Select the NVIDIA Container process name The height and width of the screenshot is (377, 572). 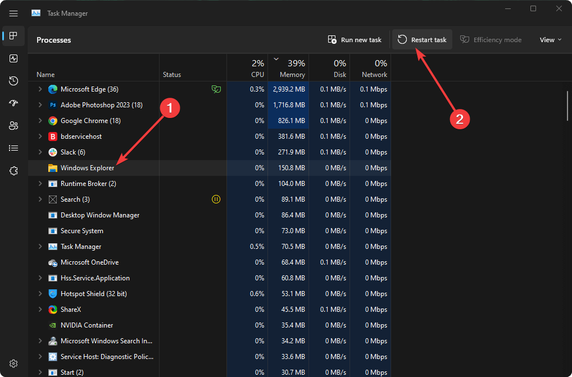[x=87, y=325]
